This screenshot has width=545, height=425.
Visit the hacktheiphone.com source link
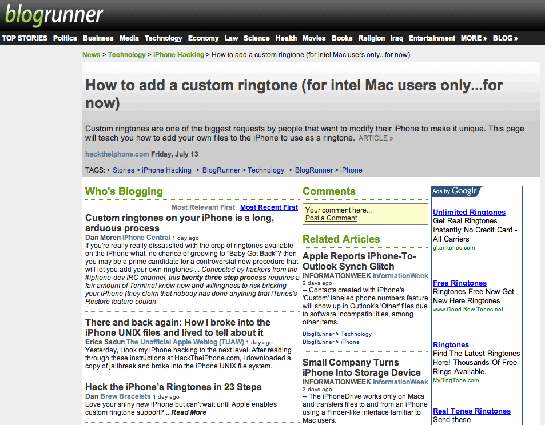point(117,154)
